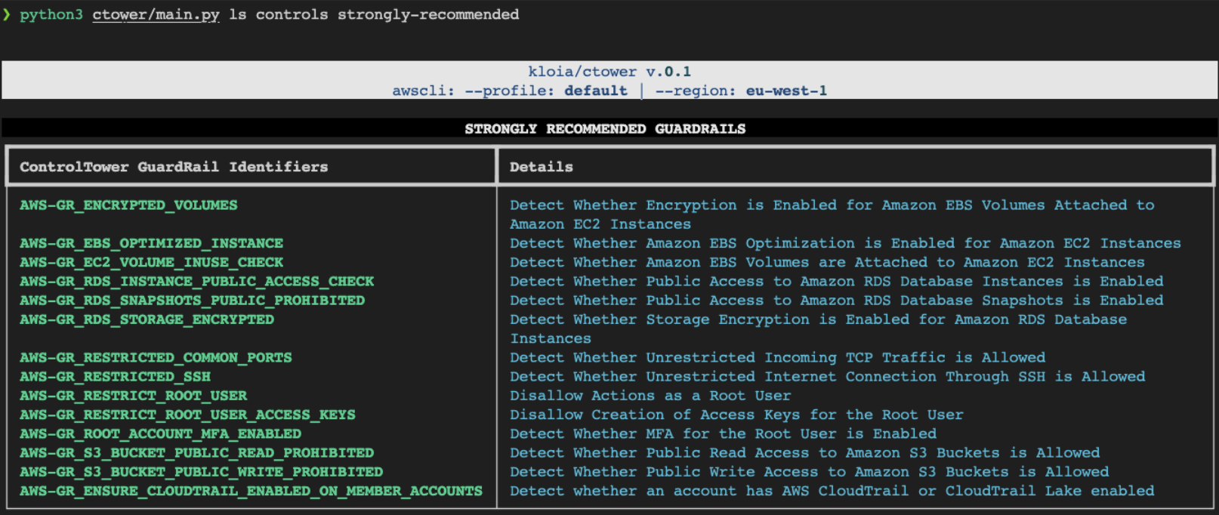
Task: Click AWS-GR_RESTRICT_ROOT_USER_ACCESS_KEYS entry
Action: coord(187,415)
